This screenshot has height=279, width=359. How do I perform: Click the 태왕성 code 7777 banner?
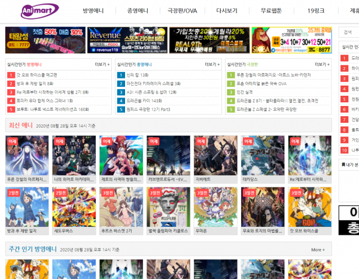pyautogui.click(x=45, y=40)
